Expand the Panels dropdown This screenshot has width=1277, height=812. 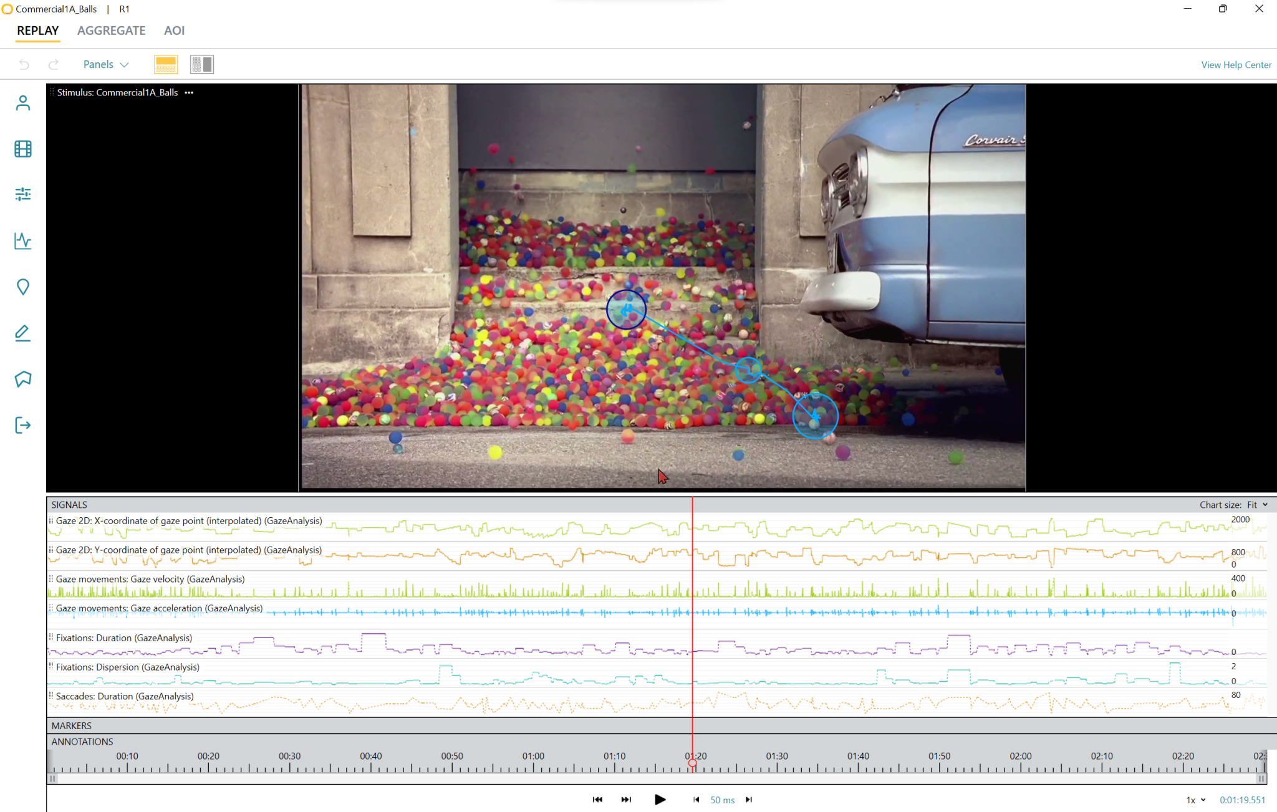click(x=106, y=64)
